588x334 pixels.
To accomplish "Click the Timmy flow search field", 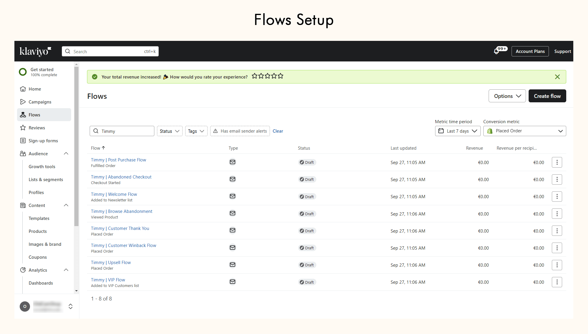I will [x=125, y=131].
